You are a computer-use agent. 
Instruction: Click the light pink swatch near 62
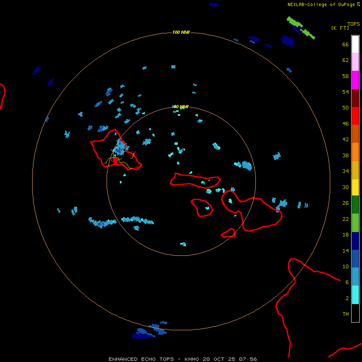point(355,62)
